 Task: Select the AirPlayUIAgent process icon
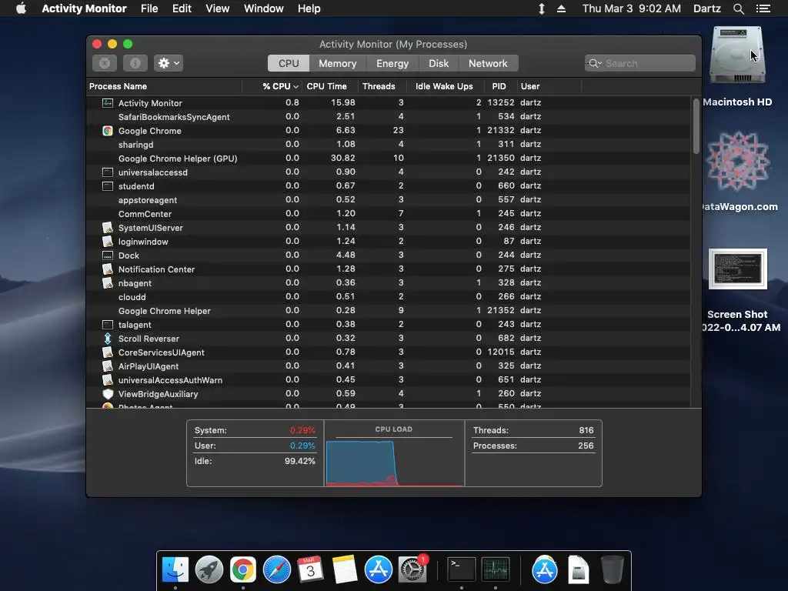(x=108, y=366)
